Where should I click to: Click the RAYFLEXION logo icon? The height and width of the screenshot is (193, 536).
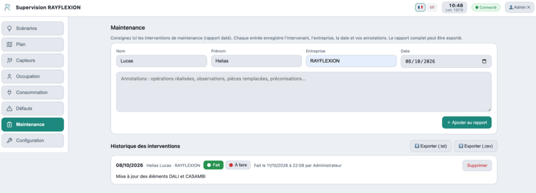(7, 7)
